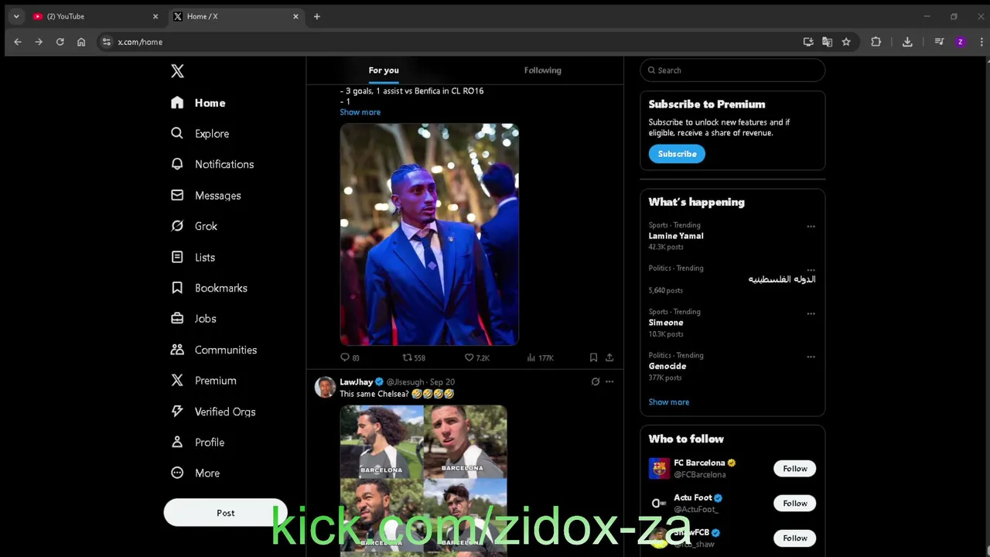Open Notifications from the sidebar
Image resolution: width=990 pixels, height=557 pixels.
point(213,165)
